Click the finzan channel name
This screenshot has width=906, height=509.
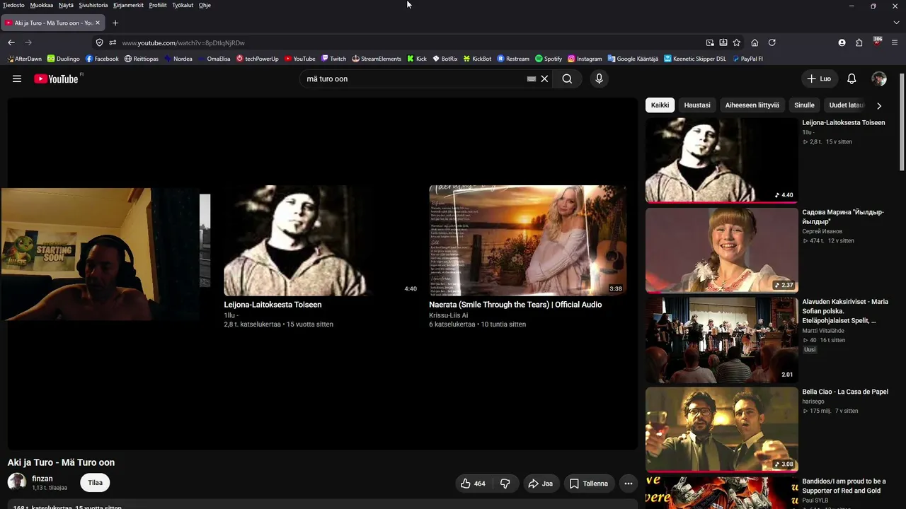42,479
